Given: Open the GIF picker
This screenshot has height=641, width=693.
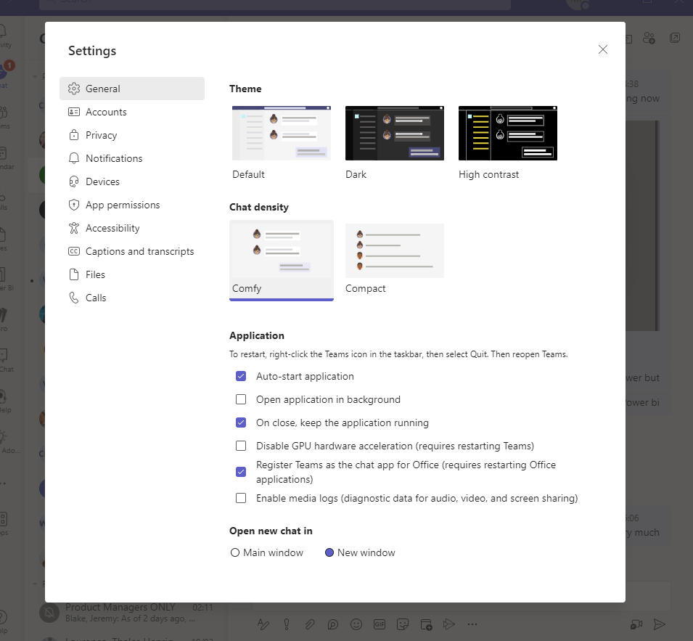Looking at the screenshot, I should click(380, 624).
